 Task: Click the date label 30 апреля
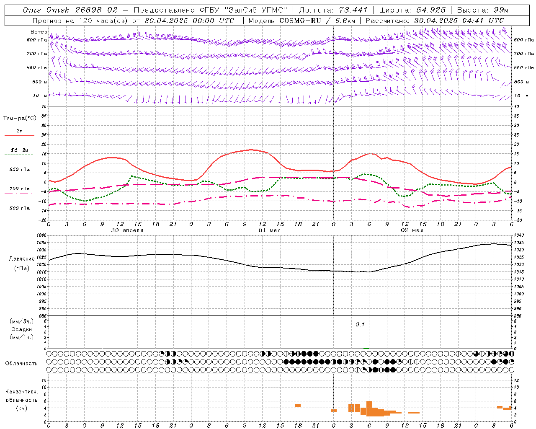tap(127, 230)
